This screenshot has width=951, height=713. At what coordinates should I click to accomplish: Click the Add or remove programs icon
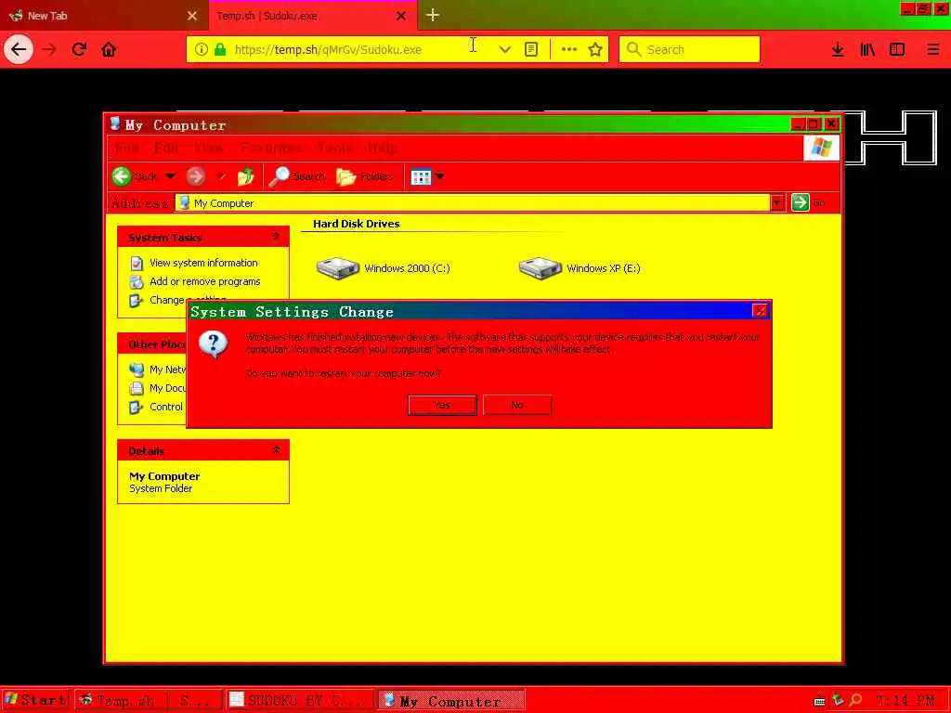point(137,282)
